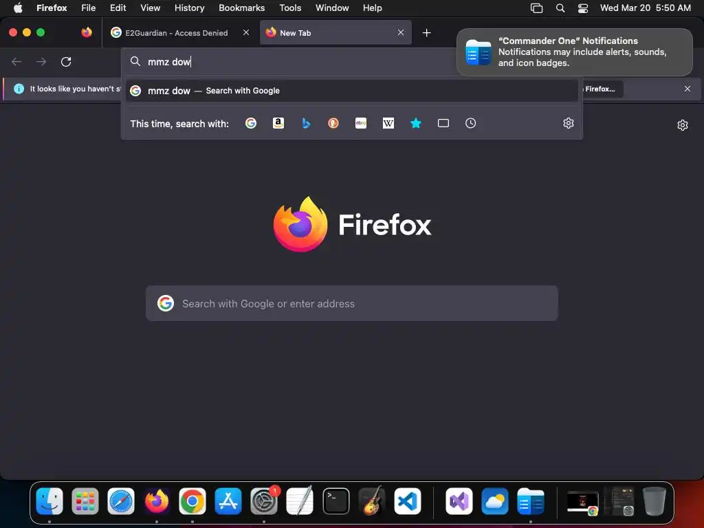Open App Store from the Dock

(x=228, y=501)
